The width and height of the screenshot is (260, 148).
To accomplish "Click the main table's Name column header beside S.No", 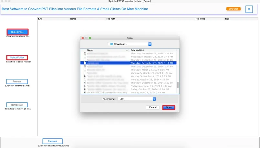I will pyautogui.click(x=73, y=19).
